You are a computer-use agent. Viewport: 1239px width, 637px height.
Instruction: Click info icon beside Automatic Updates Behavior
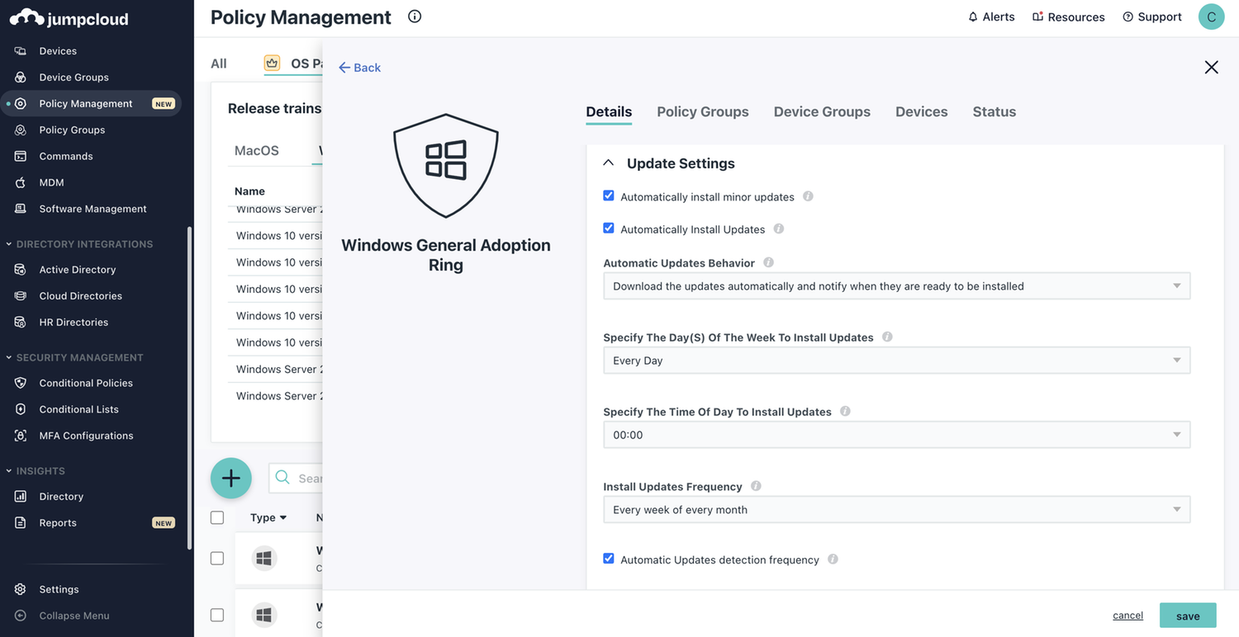[768, 262]
